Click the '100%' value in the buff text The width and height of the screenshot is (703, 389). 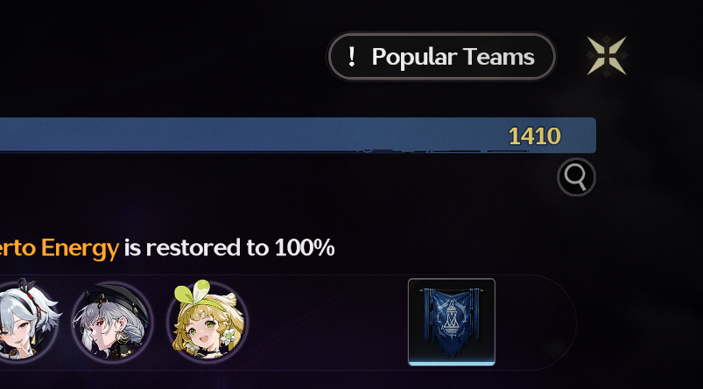pyautogui.click(x=305, y=247)
